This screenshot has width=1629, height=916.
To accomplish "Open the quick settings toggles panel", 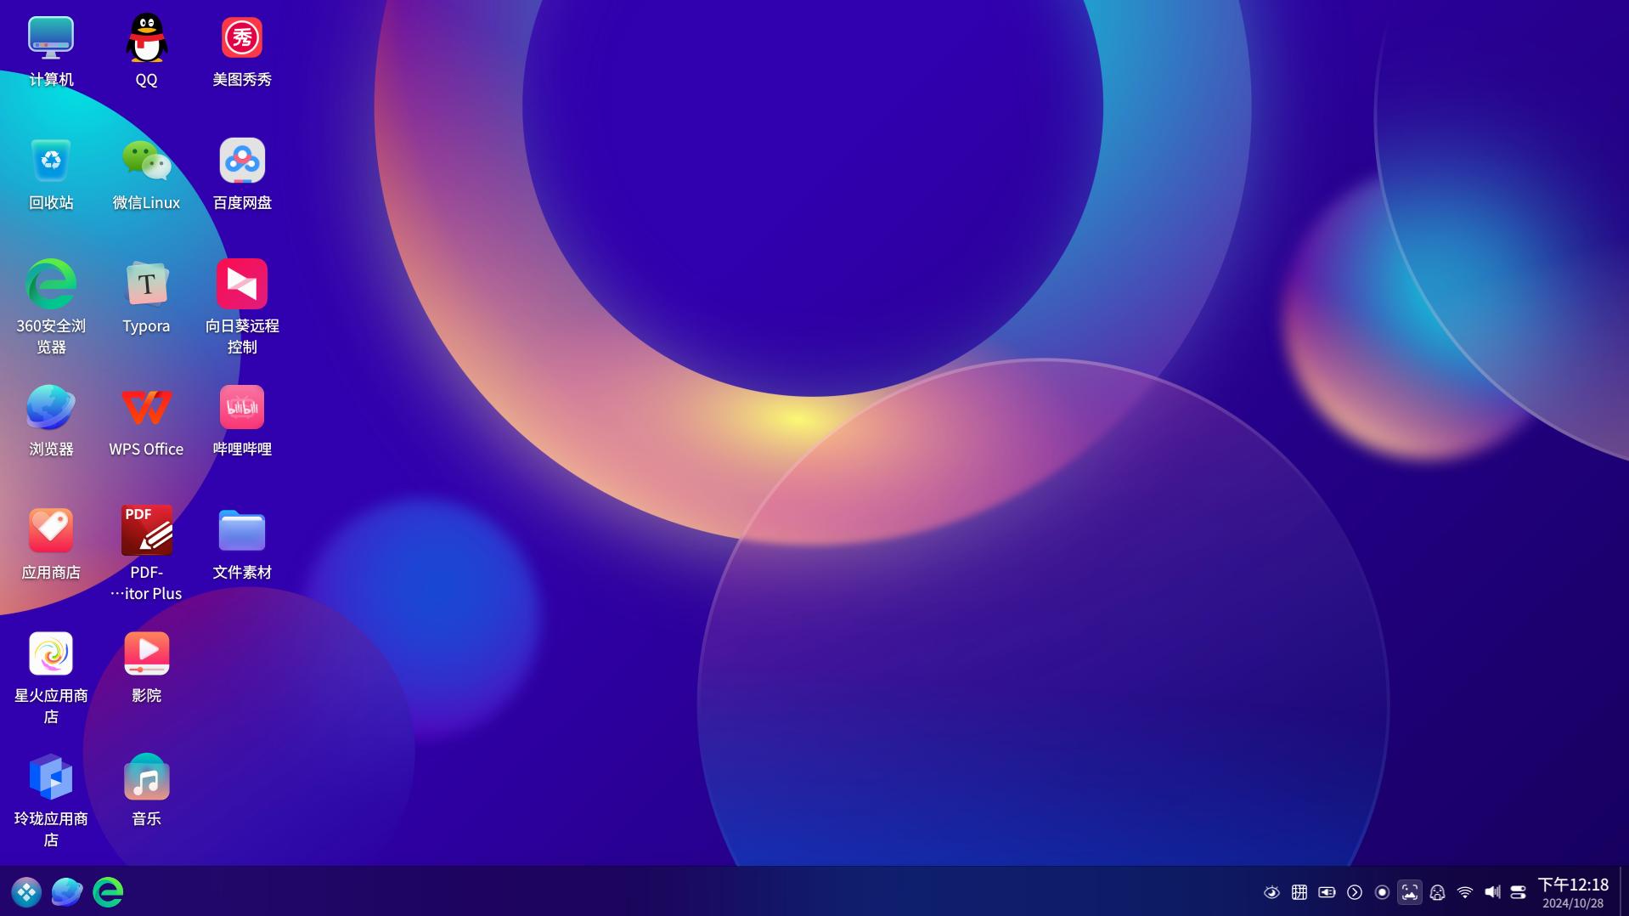I will 1519,892.
